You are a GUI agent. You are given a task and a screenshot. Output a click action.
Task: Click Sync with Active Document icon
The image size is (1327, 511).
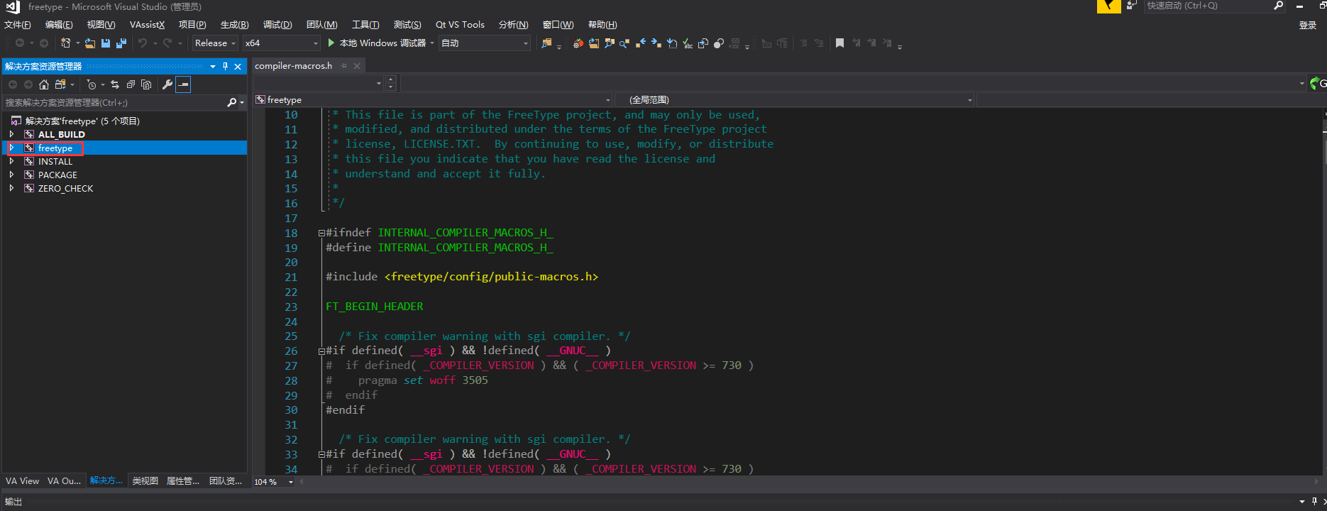click(x=115, y=84)
